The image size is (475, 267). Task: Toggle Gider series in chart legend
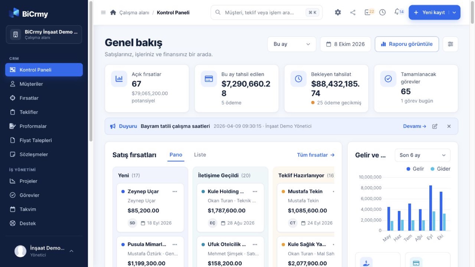coord(441,169)
